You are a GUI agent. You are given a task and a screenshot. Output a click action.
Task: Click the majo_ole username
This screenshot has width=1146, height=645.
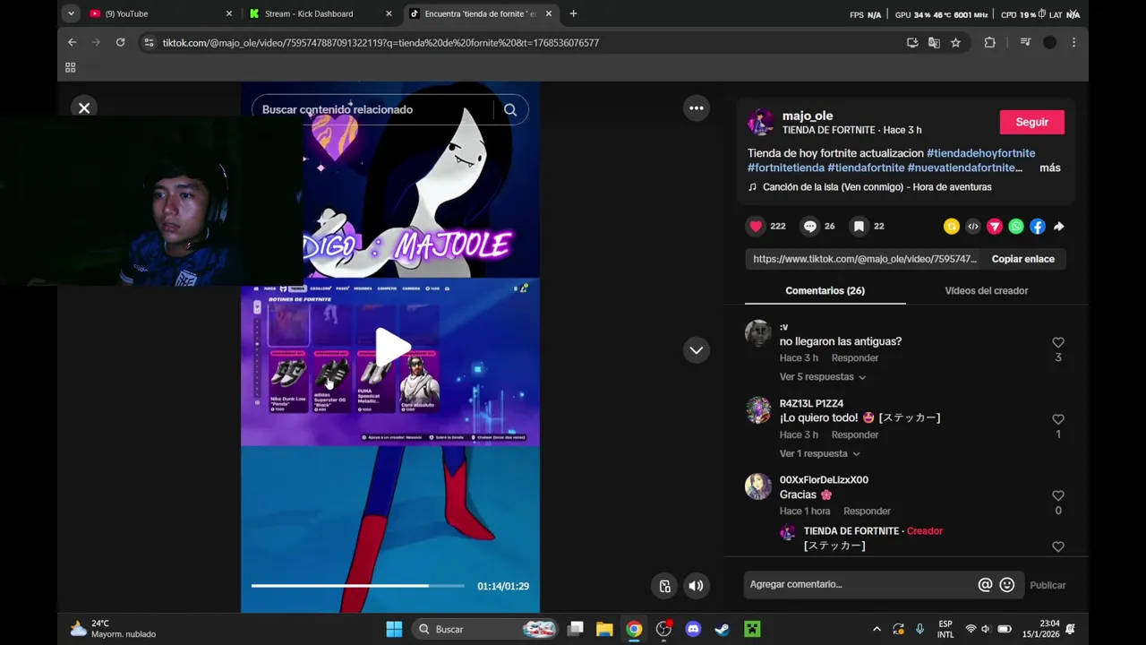[808, 116]
